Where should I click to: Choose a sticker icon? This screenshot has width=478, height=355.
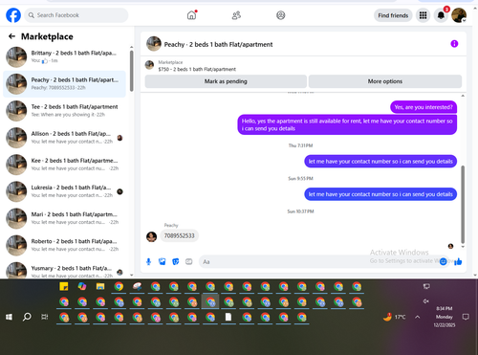[176, 262]
